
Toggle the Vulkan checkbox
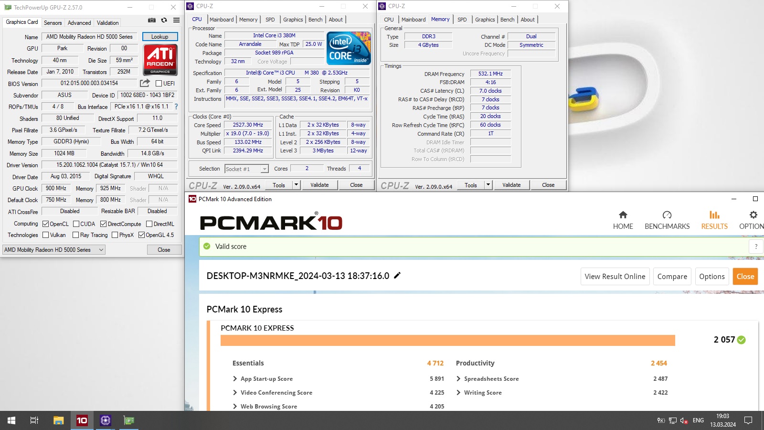point(46,235)
